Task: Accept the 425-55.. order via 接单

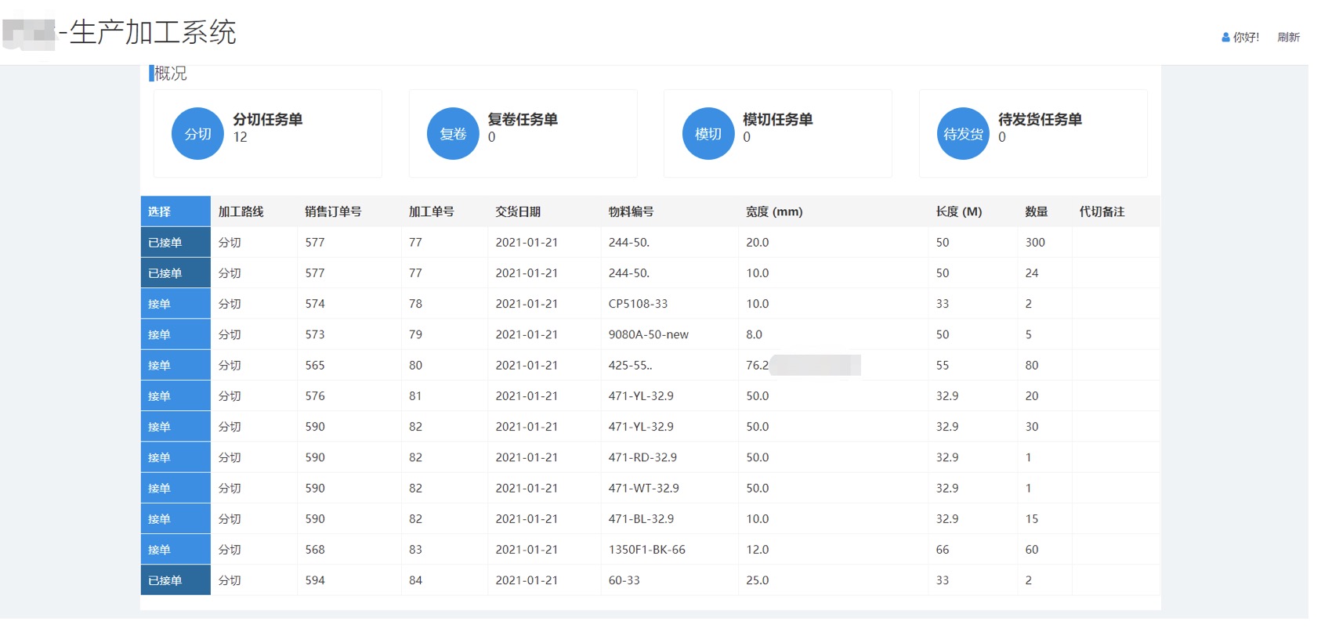Action: (x=160, y=366)
